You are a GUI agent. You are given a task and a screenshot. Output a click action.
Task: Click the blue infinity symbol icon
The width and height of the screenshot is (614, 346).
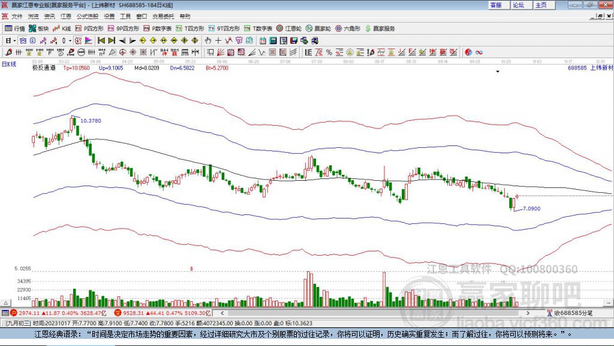click(x=479, y=52)
